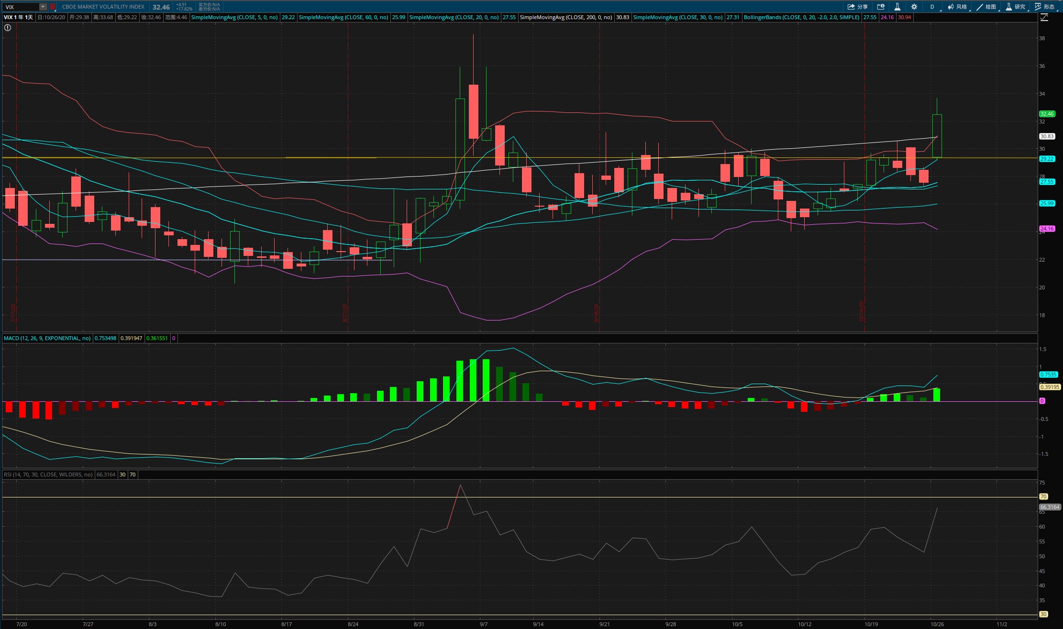This screenshot has height=629, width=1063.
Task: Click the 27.55 price axis bubble
Action: pyautogui.click(x=1047, y=182)
